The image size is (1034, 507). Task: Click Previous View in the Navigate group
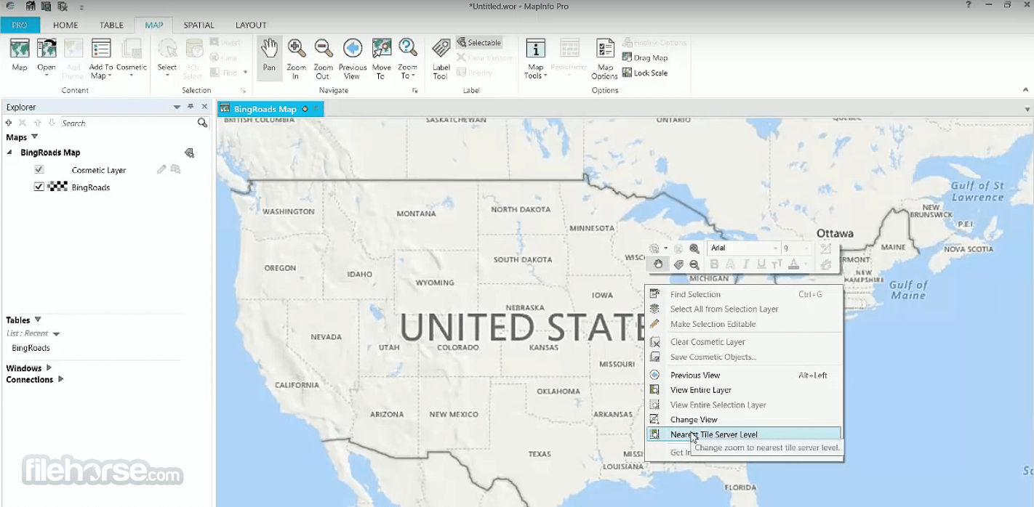352,58
